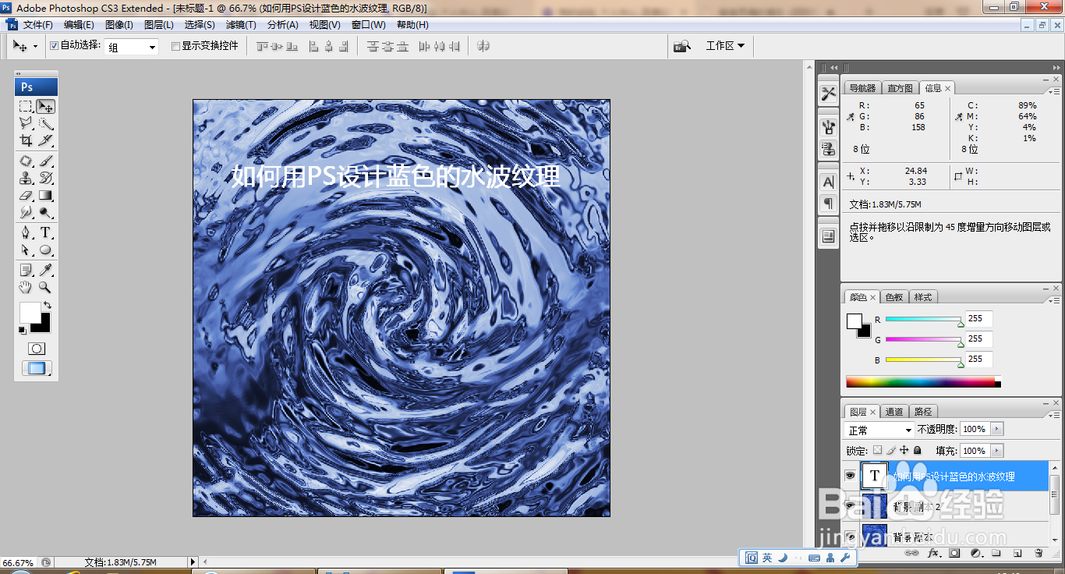Switch to the 色板 swatches tab
Viewport: 1065px width, 574px height.
pos(894,297)
